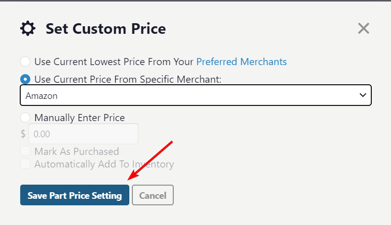
Task: Click the Set Custom Price heading text
Action: point(106,28)
